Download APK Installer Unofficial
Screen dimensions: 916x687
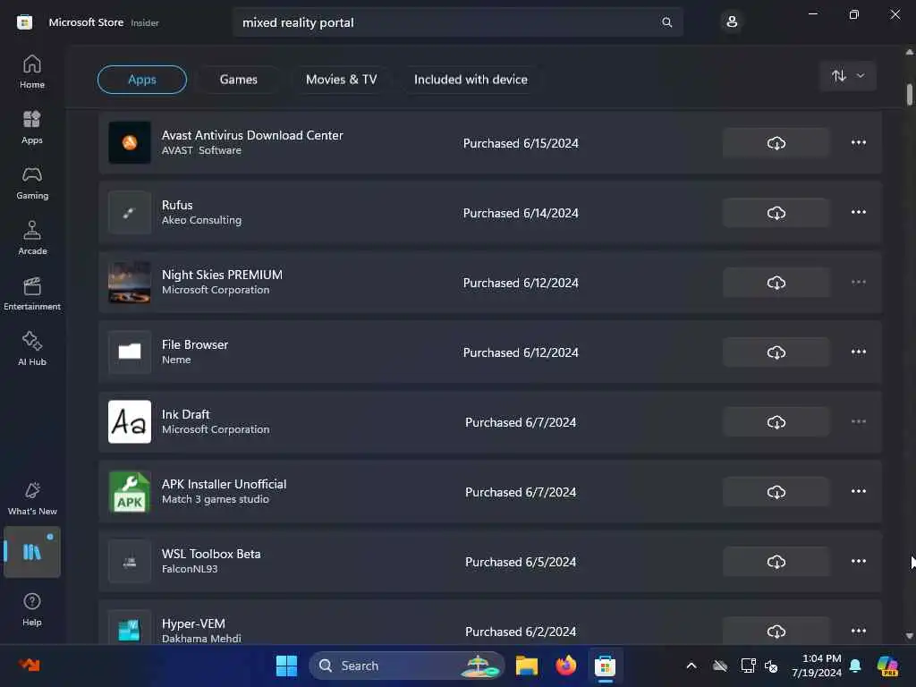(x=776, y=492)
